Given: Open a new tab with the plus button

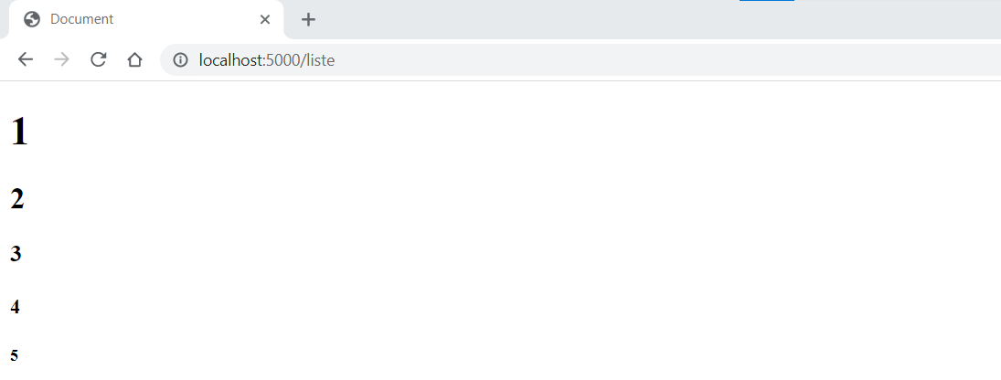Looking at the screenshot, I should [x=309, y=19].
